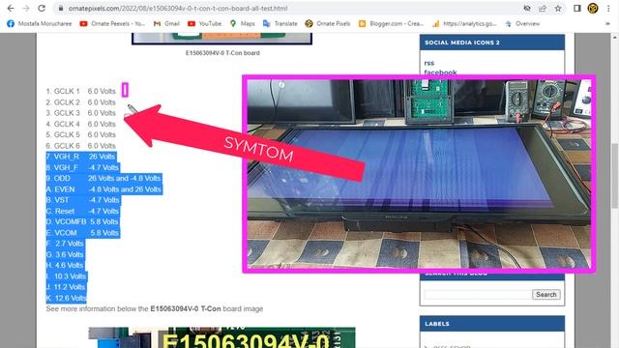619x348 pixels.
Task: Share this page using the share icon
Action: click(x=543, y=9)
